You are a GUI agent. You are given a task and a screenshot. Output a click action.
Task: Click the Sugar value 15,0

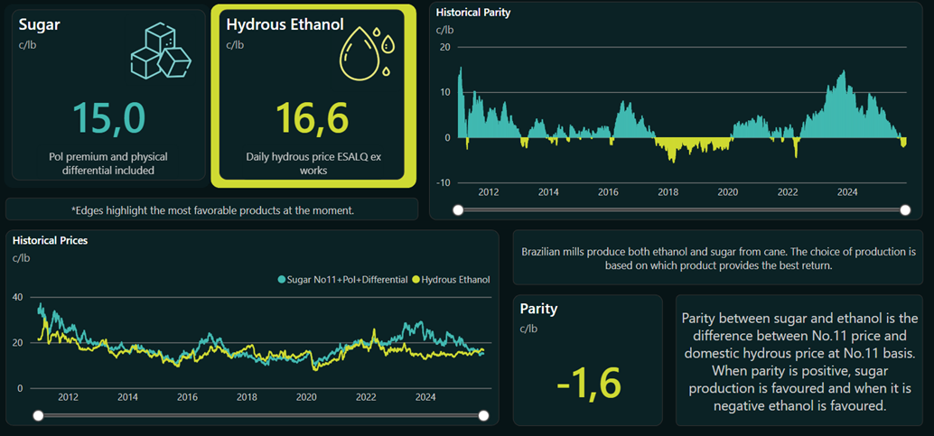pos(108,119)
